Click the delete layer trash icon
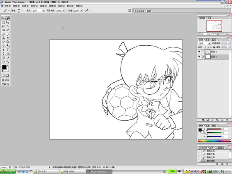Screen dimensions: 232x174 coord(227,119)
